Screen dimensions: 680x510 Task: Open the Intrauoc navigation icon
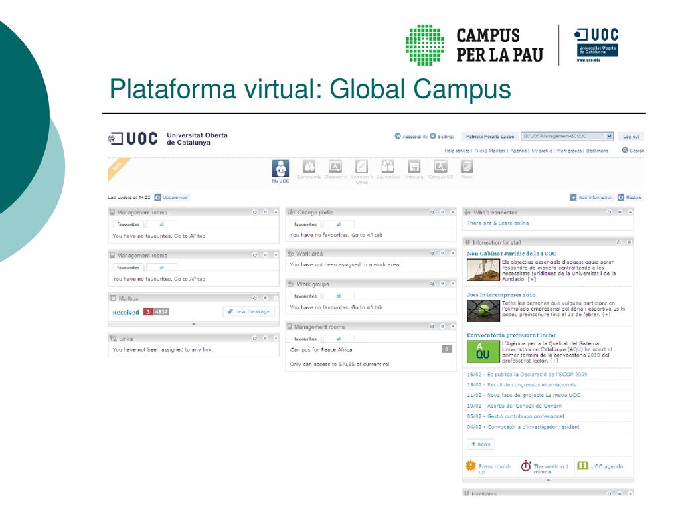(x=414, y=166)
